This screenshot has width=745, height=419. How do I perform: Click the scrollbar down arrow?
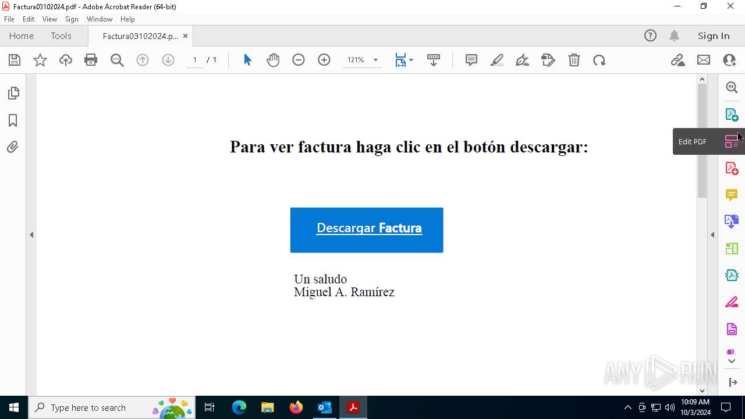[702, 390]
